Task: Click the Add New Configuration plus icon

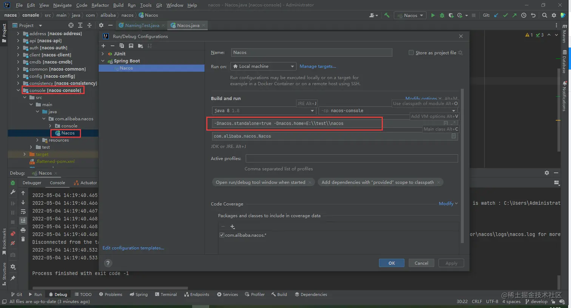Action: pyautogui.click(x=103, y=46)
